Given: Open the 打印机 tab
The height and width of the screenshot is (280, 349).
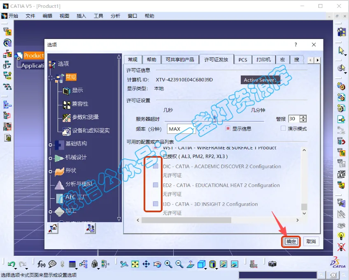Looking at the screenshot, I should [x=263, y=60].
